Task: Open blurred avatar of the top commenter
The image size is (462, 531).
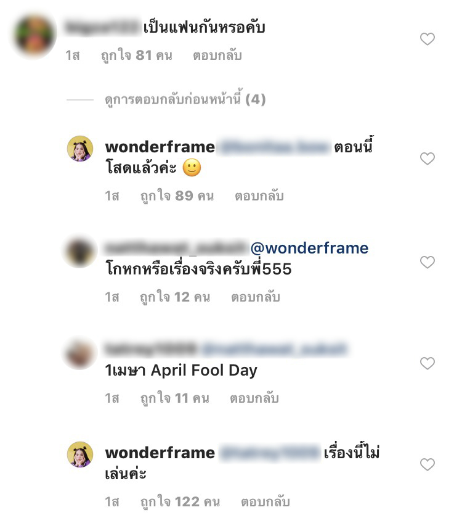Action: (x=34, y=35)
